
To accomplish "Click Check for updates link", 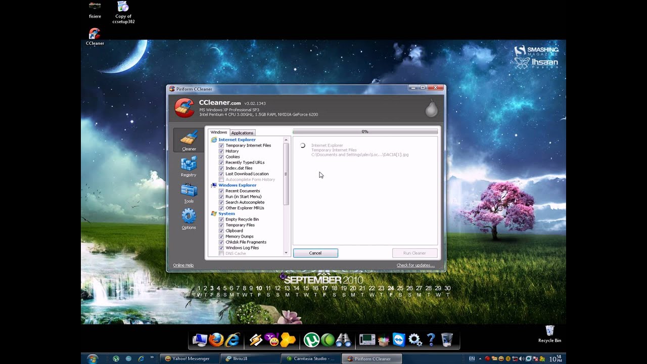I will pos(415,265).
